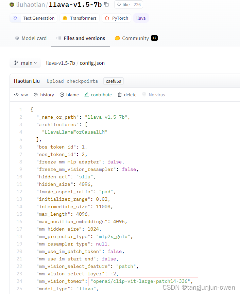This screenshot has height=294, width=240.
Task: Click the "mm_projector_type" key
Action: coord(63,237)
